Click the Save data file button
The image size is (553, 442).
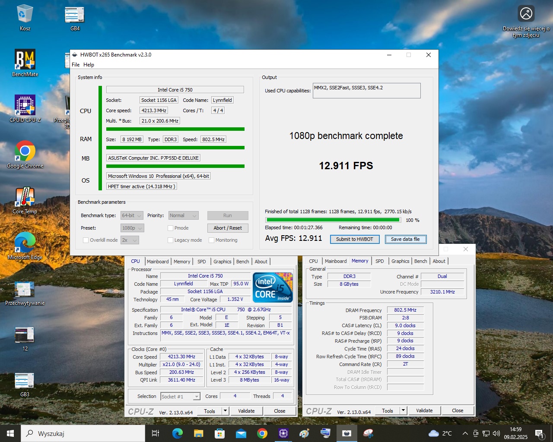(405, 239)
